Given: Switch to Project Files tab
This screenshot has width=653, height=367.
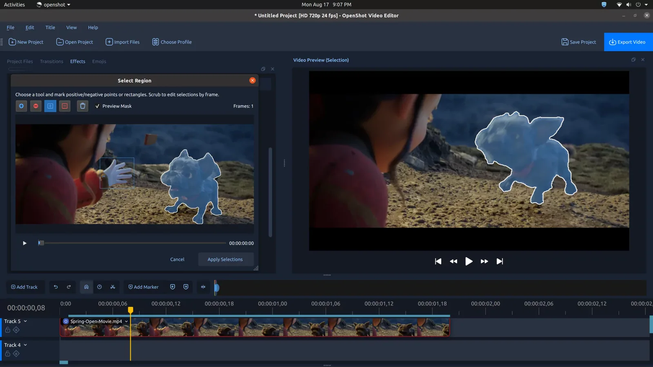Looking at the screenshot, I should (20, 62).
